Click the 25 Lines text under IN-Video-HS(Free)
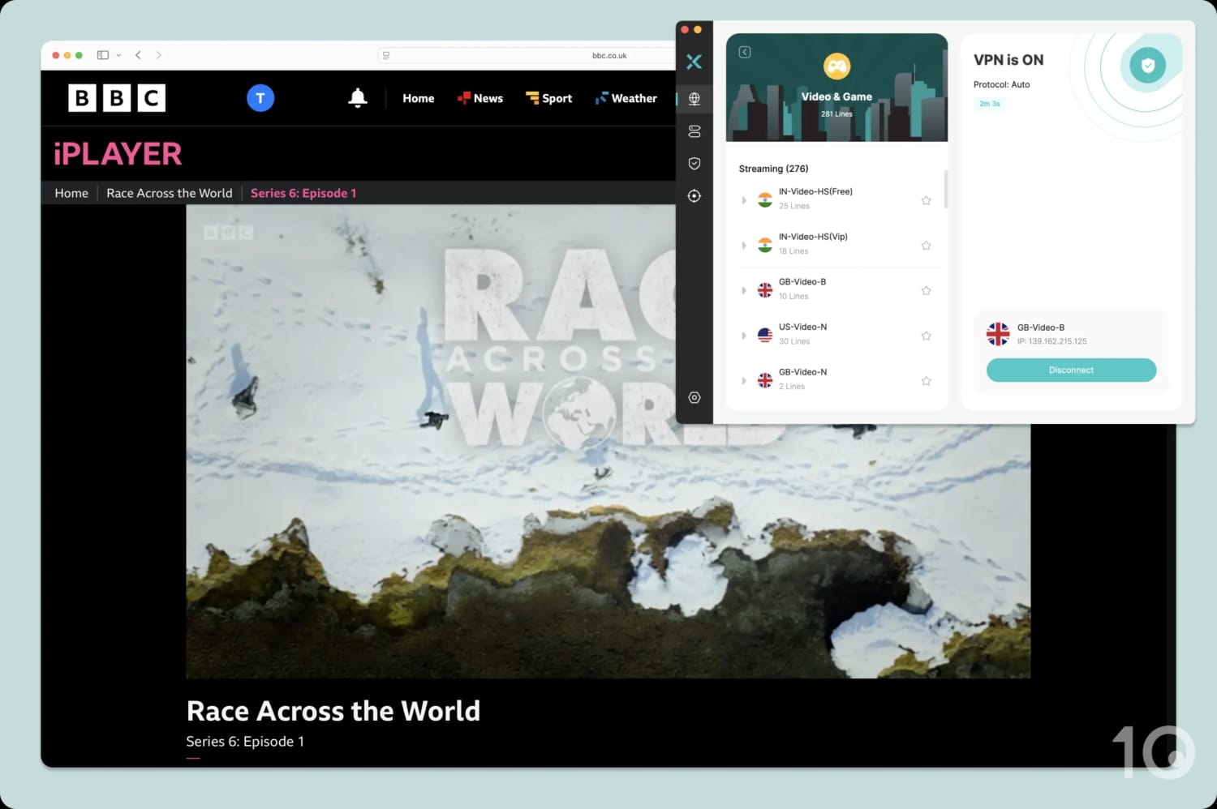 [x=794, y=206]
